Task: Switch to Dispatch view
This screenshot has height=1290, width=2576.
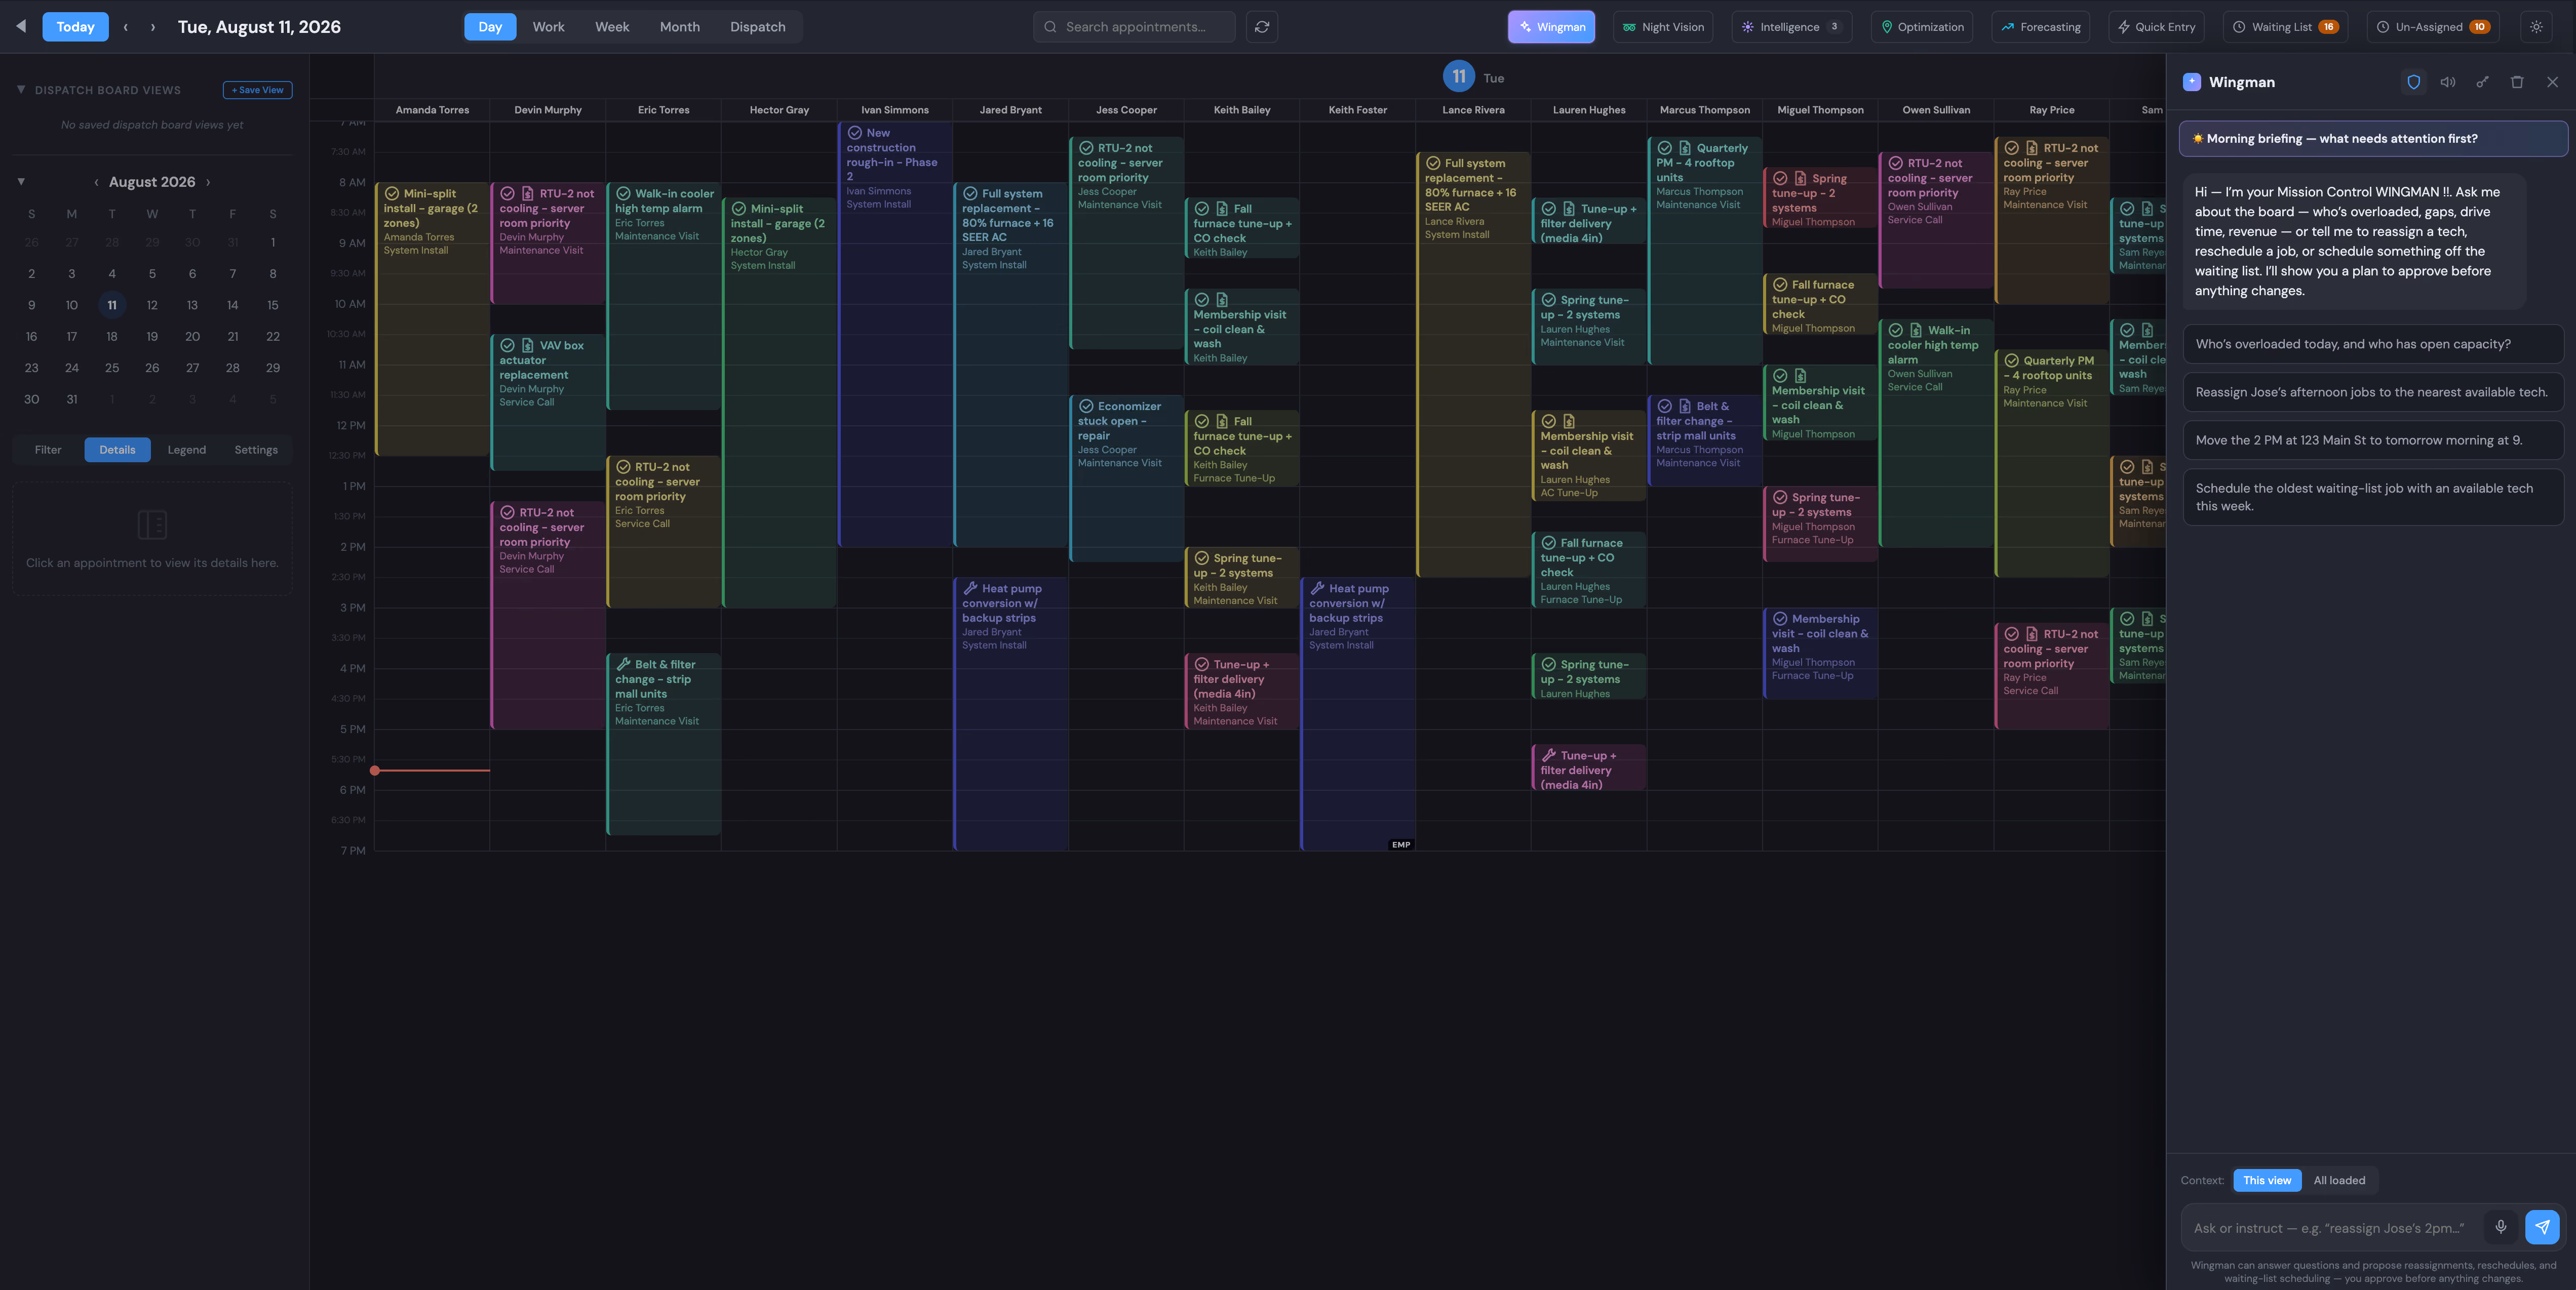Action: click(x=758, y=27)
